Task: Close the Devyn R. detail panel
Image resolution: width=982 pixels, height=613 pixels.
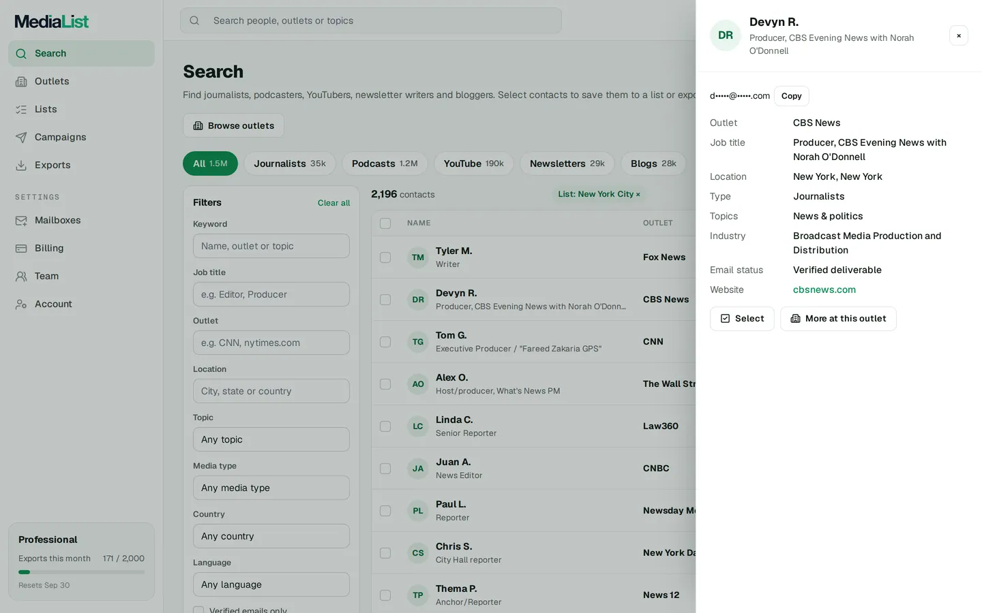Action: pos(959,35)
